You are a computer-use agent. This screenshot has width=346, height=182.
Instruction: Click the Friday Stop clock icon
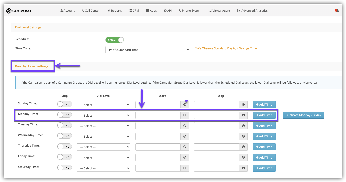(x=243, y=157)
